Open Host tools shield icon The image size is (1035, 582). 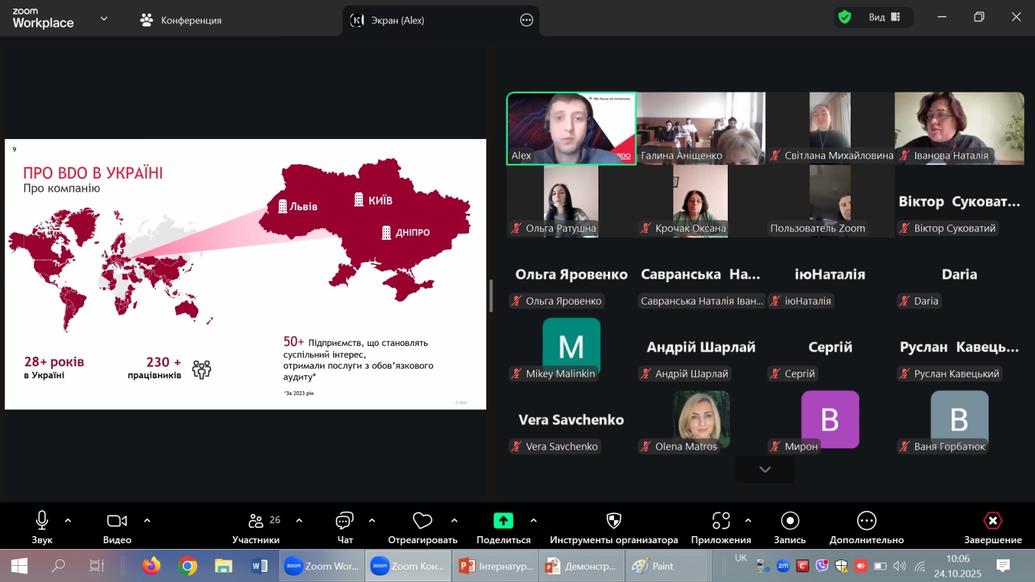(613, 521)
